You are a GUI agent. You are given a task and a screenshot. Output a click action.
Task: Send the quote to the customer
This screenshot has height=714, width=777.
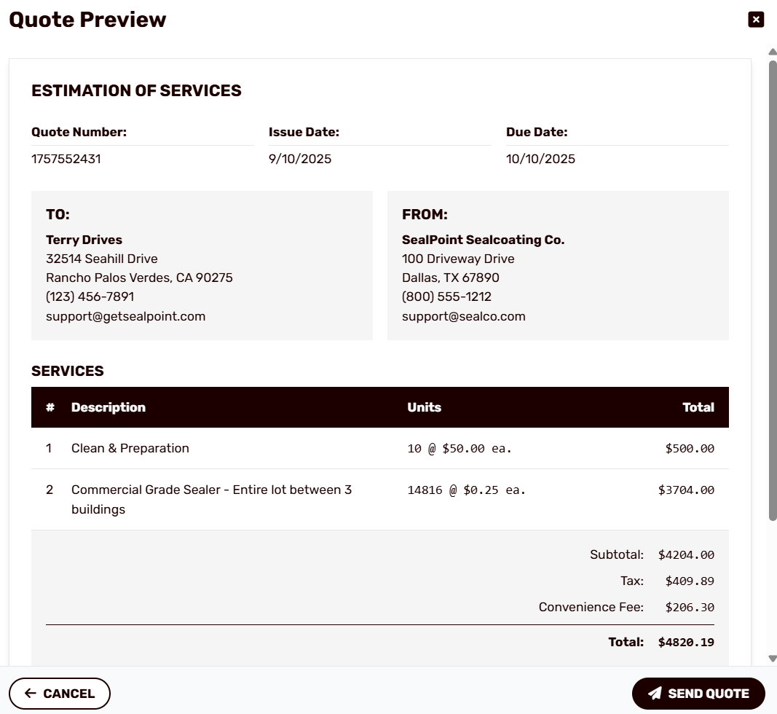coord(698,693)
